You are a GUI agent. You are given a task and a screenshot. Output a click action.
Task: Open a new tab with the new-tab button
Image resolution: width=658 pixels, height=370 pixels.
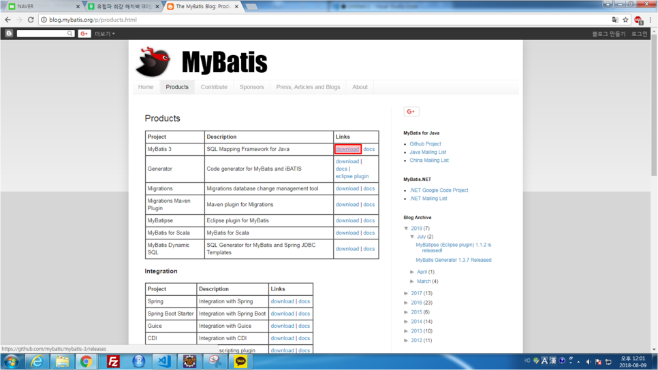[251, 7]
